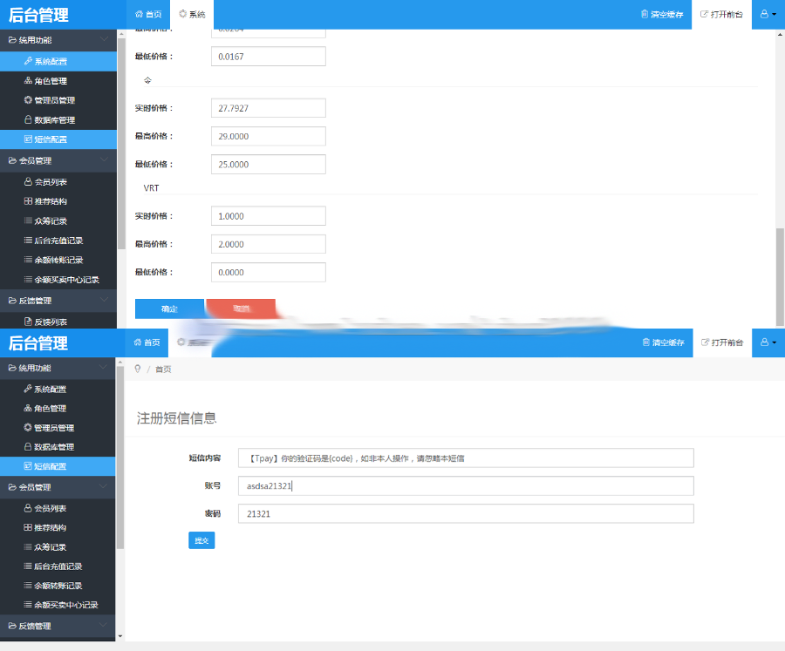Collapse 统用功能 group in the price settings page
This screenshot has width=785, height=651.
[58, 40]
